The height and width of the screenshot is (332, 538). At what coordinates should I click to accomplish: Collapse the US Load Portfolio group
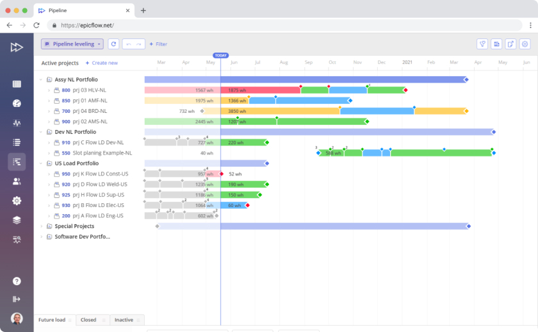pos(41,163)
